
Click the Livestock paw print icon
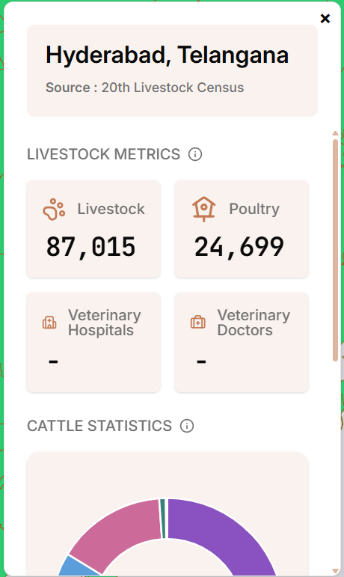point(54,210)
